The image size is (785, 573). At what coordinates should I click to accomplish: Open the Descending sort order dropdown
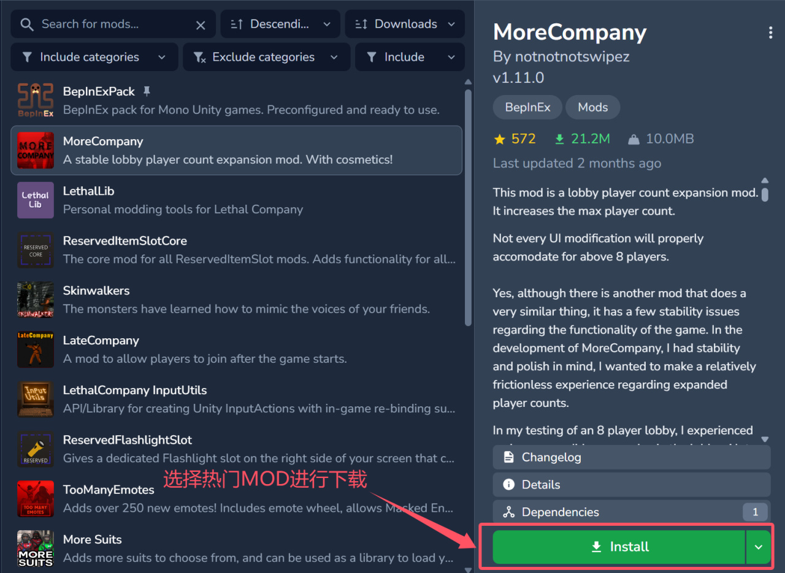280,25
